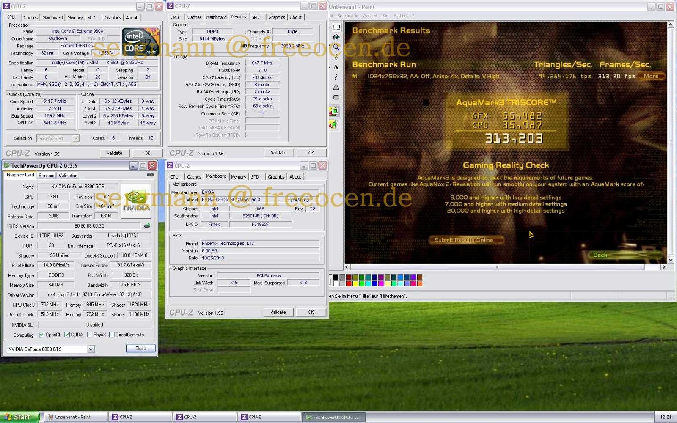The width and height of the screenshot is (677, 423).
Task: Open Caches tab in the CPU-Z CPU window
Action: click(30, 18)
